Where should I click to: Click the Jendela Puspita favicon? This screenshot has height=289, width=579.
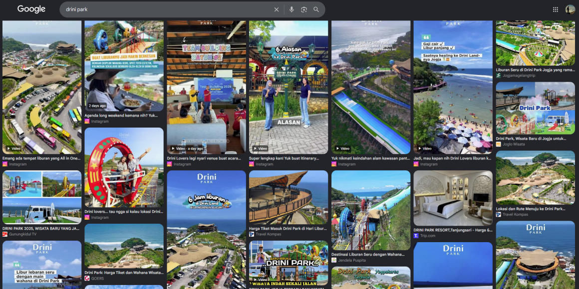[334, 260]
